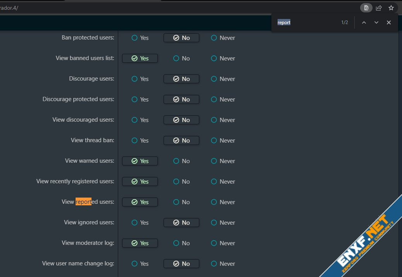
Task: Choose Never for View ignored users
Action: [223, 223]
